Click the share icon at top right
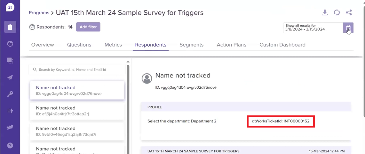The image size is (365, 154). pos(349,13)
